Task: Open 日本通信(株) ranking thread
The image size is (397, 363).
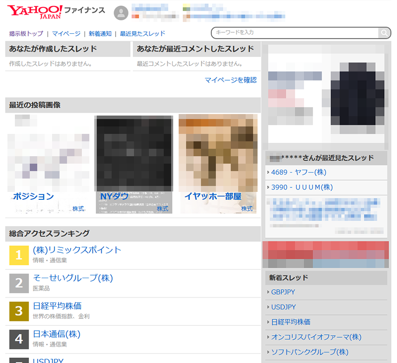Action: point(57,334)
